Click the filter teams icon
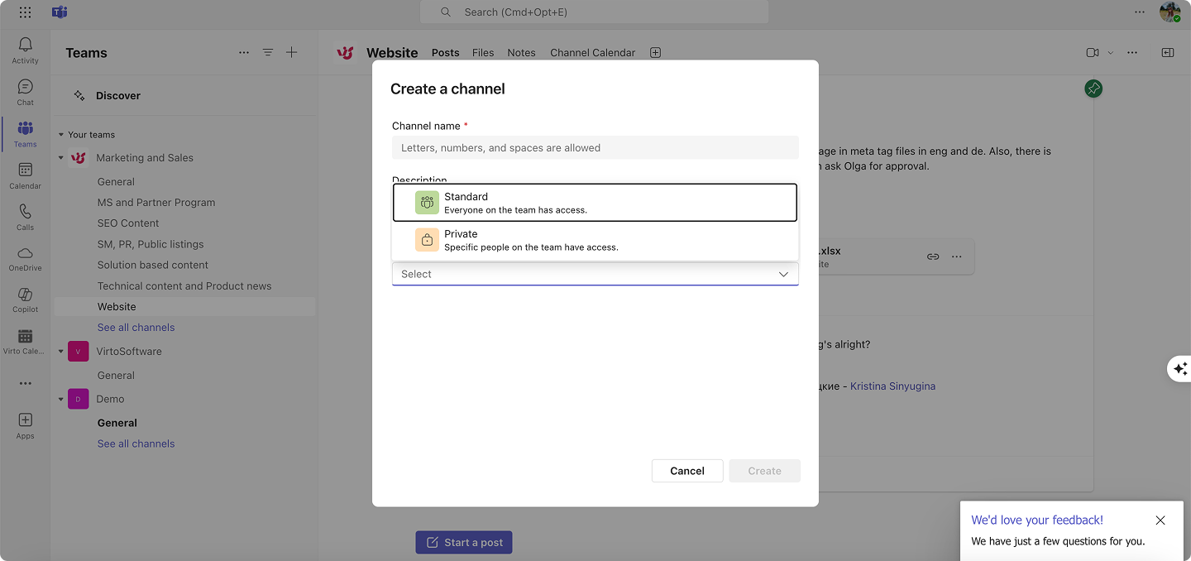The width and height of the screenshot is (1191, 561). point(268,52)
